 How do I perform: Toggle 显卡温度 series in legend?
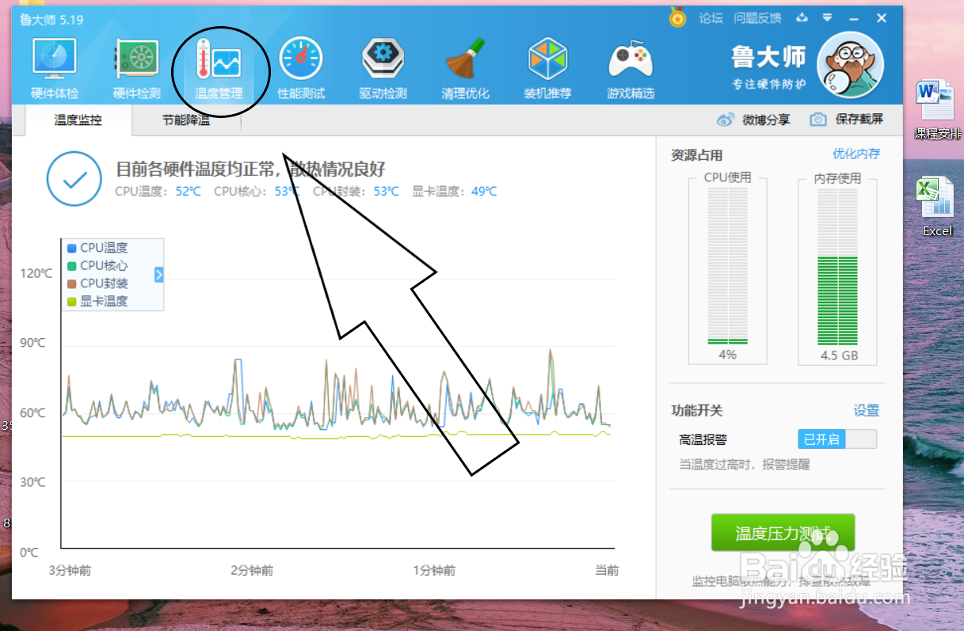pyautogui.click(x=97, y=301)
